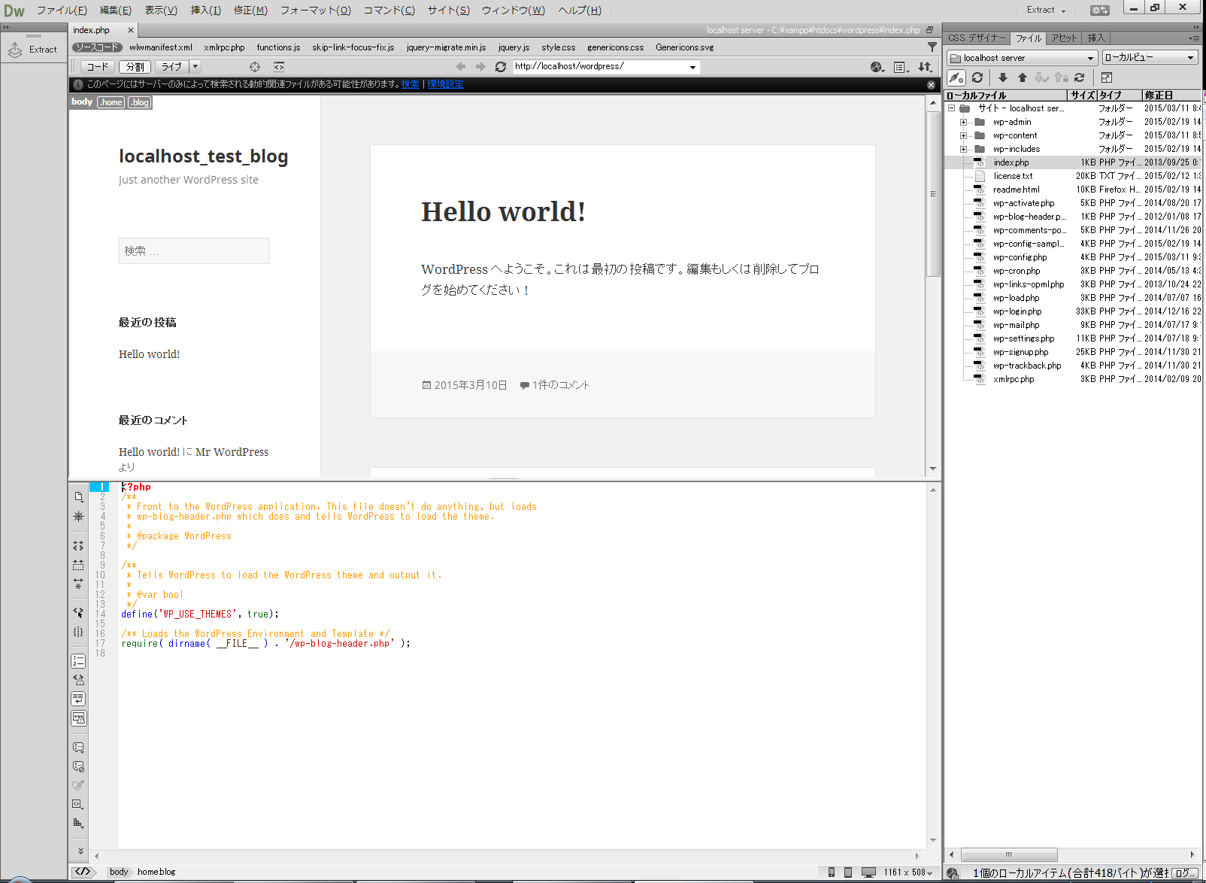Viewport: 1206px width, 883px height.
Task: Click Hello world! recent post link
Action: (x=149, y=354)
